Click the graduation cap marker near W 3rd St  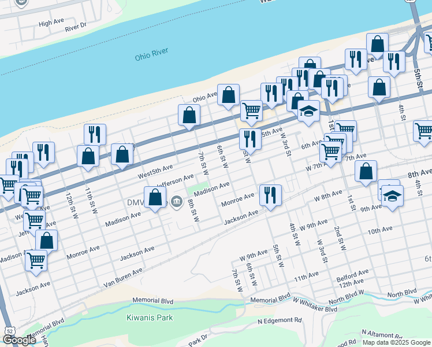point(308,110)
